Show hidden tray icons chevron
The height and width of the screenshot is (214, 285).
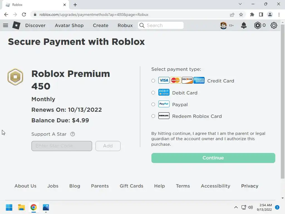[x=236, y=207]
